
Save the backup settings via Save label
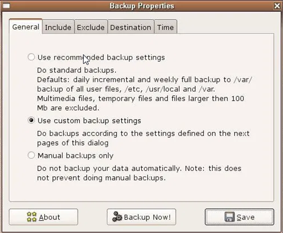coord(245,217)
